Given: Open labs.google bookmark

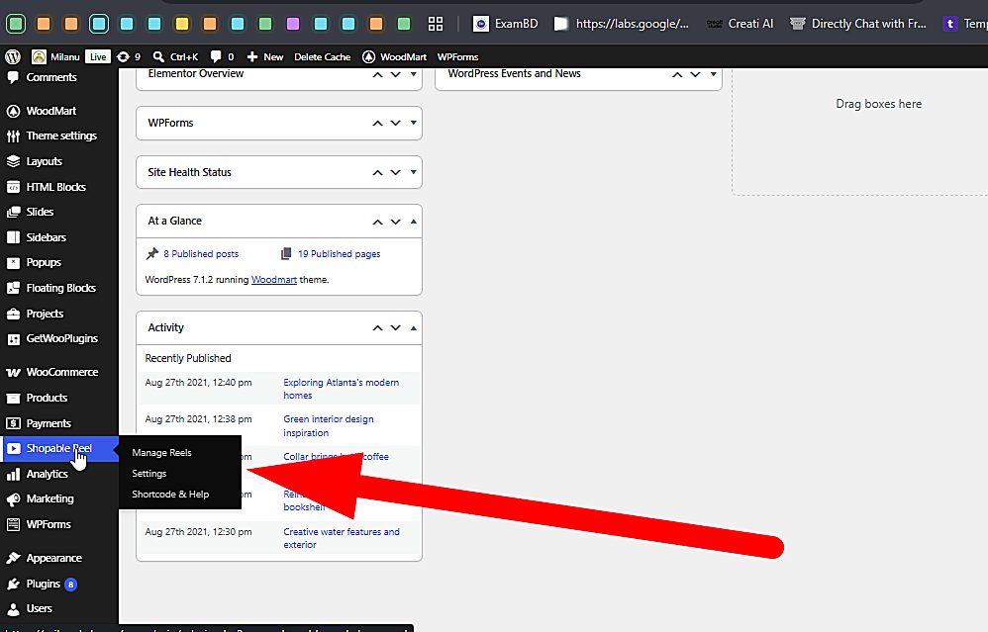Looking at the screenshot, I should pyautogui.click(x=622, y=24).
